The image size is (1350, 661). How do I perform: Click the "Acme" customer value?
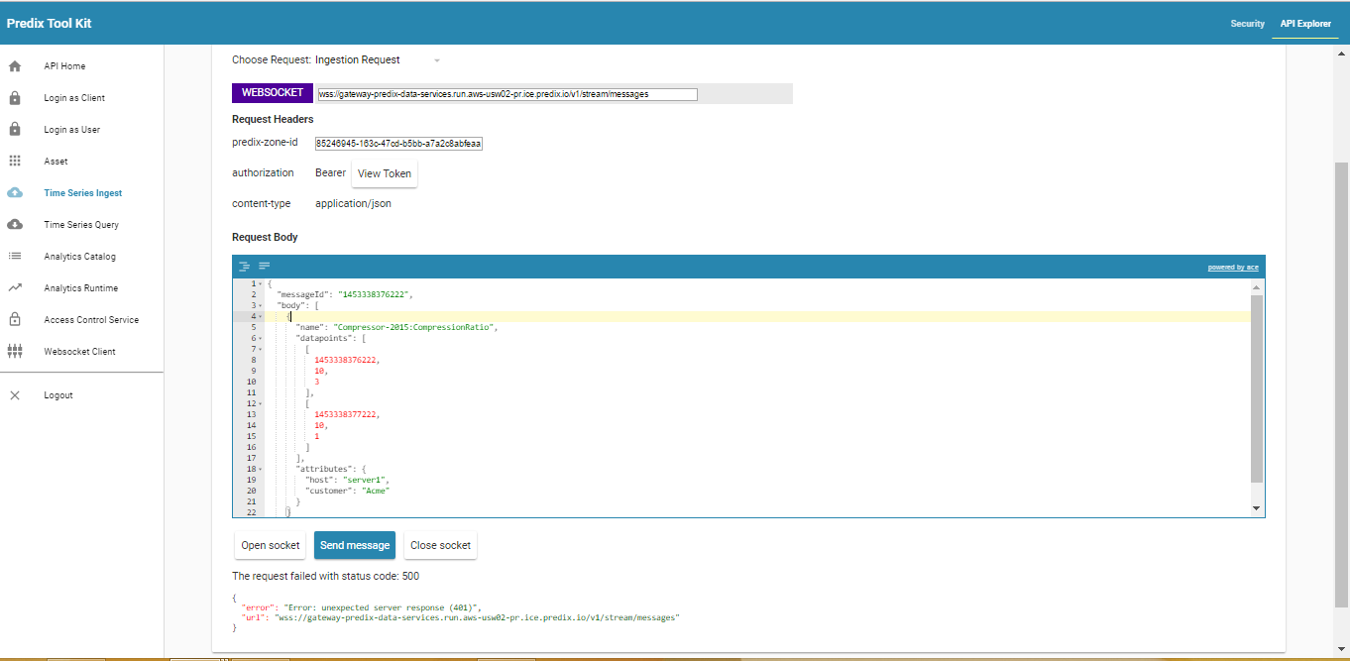(375, 492)
